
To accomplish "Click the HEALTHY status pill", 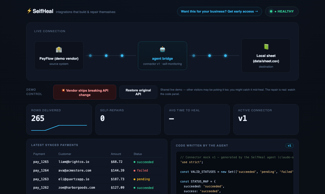I will (282, 11).
